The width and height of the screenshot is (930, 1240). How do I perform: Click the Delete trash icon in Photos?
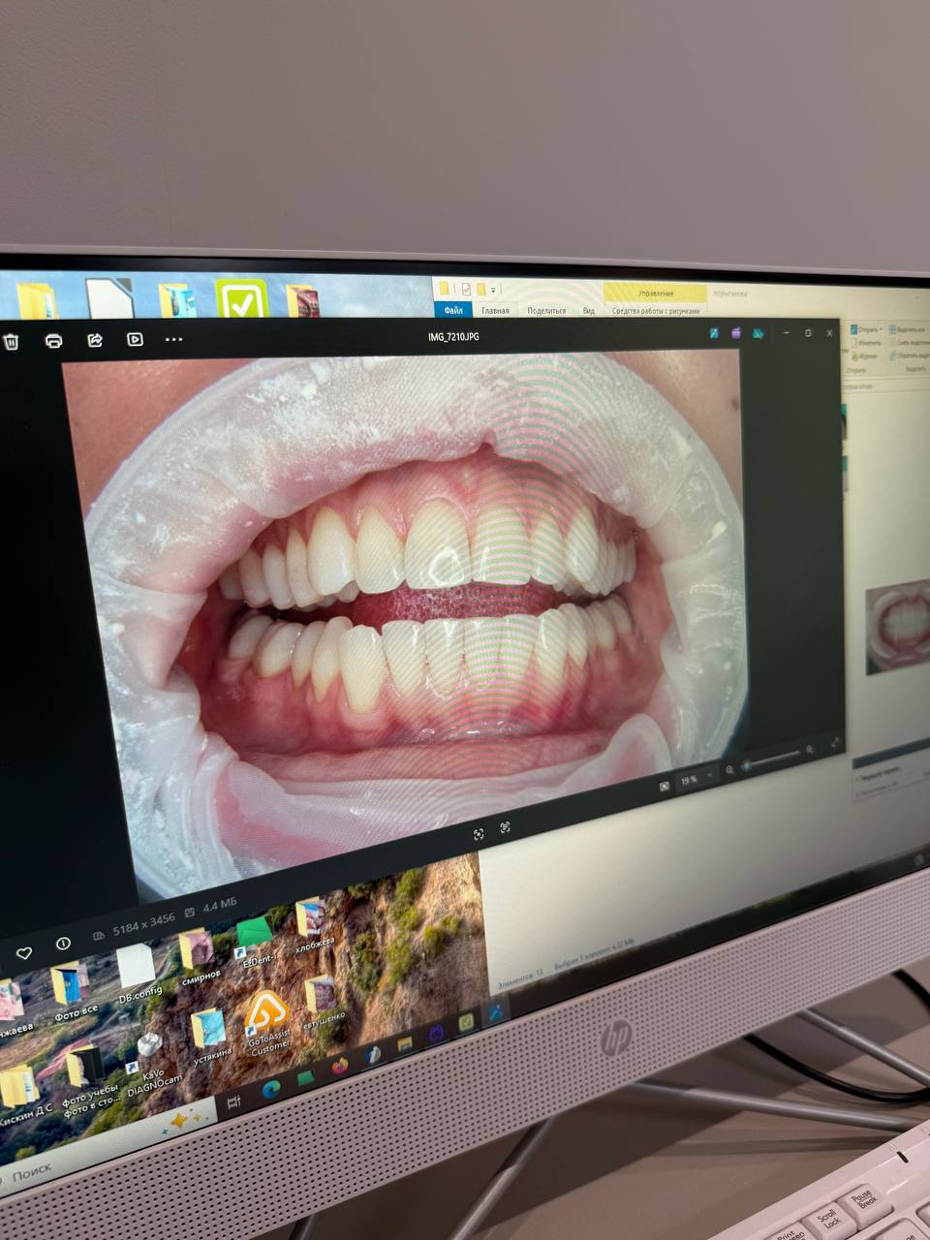[x=10, y=341]
